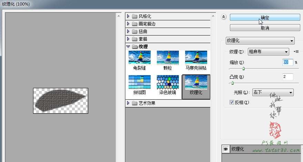The width and height of the screenshot is (303, 162).
Task: Hide the 纹理化 effect layer eye icon
Action: pos(226,149)
